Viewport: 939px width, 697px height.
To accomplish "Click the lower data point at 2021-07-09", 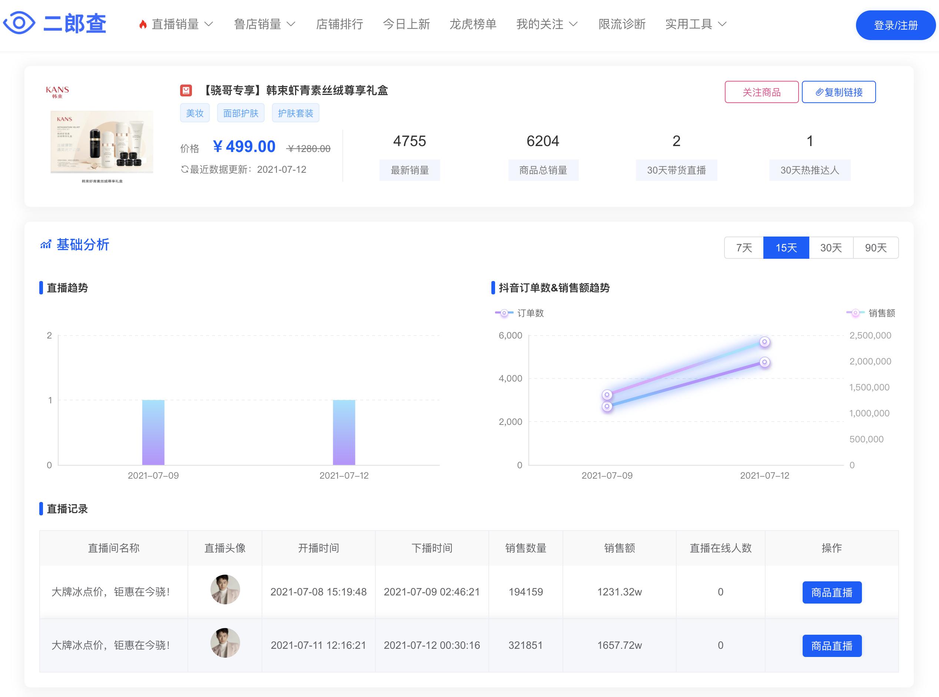I will tap(607, 406).
